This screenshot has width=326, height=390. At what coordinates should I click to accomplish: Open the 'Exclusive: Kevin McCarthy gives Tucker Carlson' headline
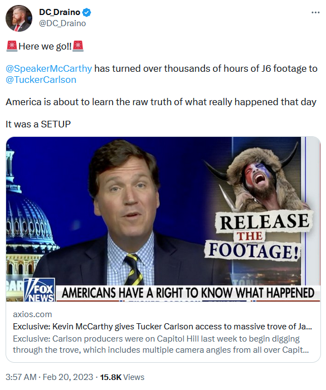tap(162, 327)
